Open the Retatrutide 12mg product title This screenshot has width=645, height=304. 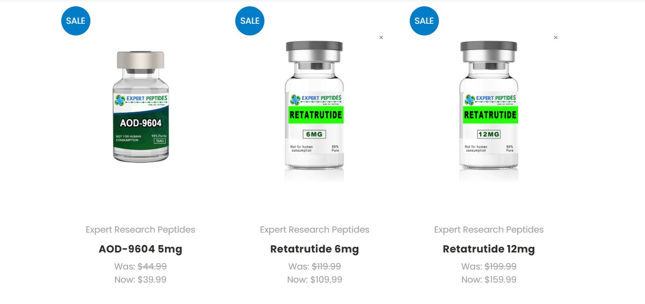point(489,249)
